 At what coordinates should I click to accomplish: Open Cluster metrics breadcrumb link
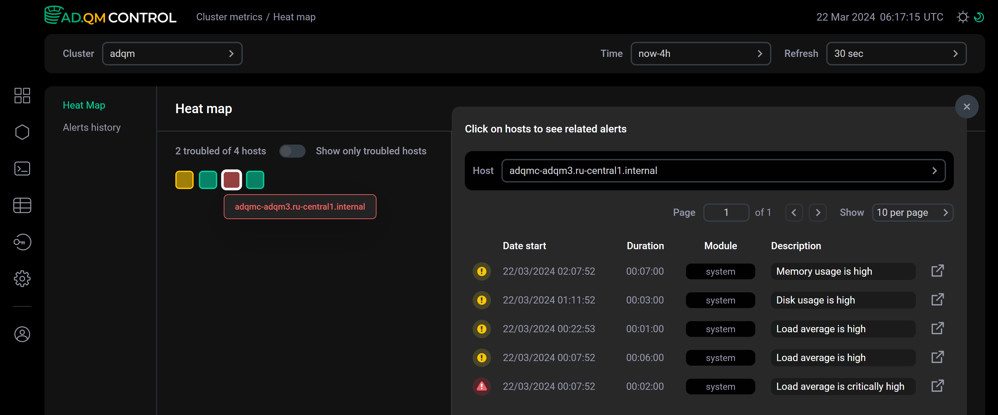[229, 17]
